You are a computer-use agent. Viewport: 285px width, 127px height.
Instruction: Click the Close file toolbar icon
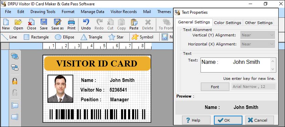click(32, 24)
